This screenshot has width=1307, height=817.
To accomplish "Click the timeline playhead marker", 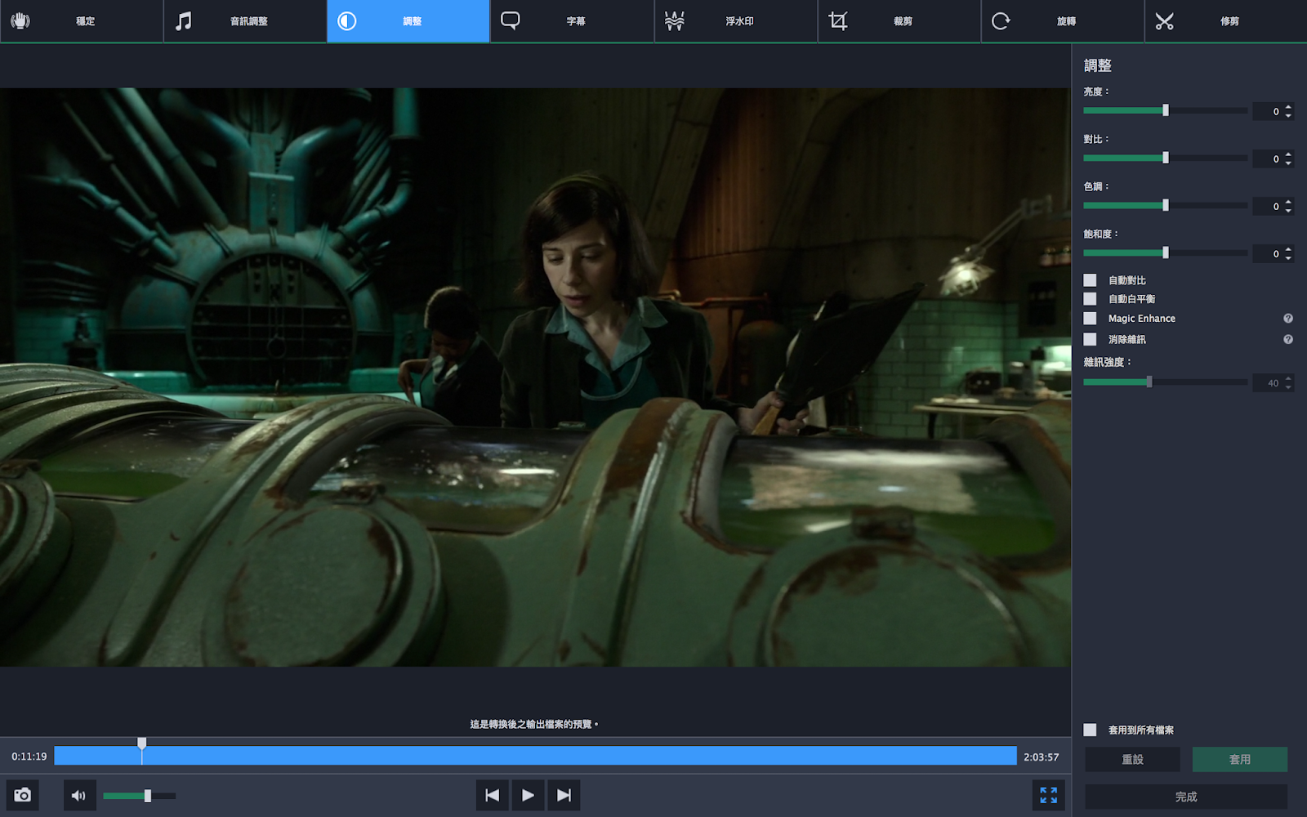I will pyautogui.click(x=142, y=743).
